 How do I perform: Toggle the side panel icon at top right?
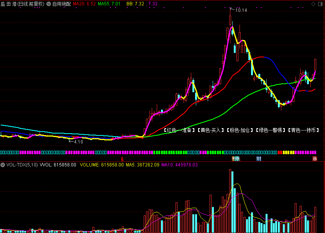click(320, 4)
